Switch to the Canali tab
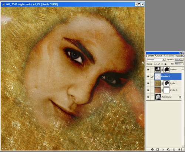 point(159,56)
